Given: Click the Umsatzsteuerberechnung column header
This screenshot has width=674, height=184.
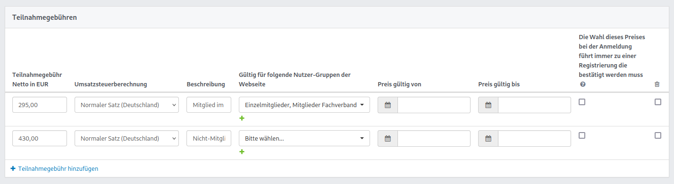Looking at the screenshot, I should [x=111, y=84].
